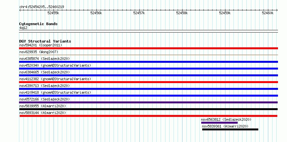Screen dimensions: 287x142
Task: Click the nsv6385874 (Sedlazeck2020) label
Action: (x=45, y=59)
